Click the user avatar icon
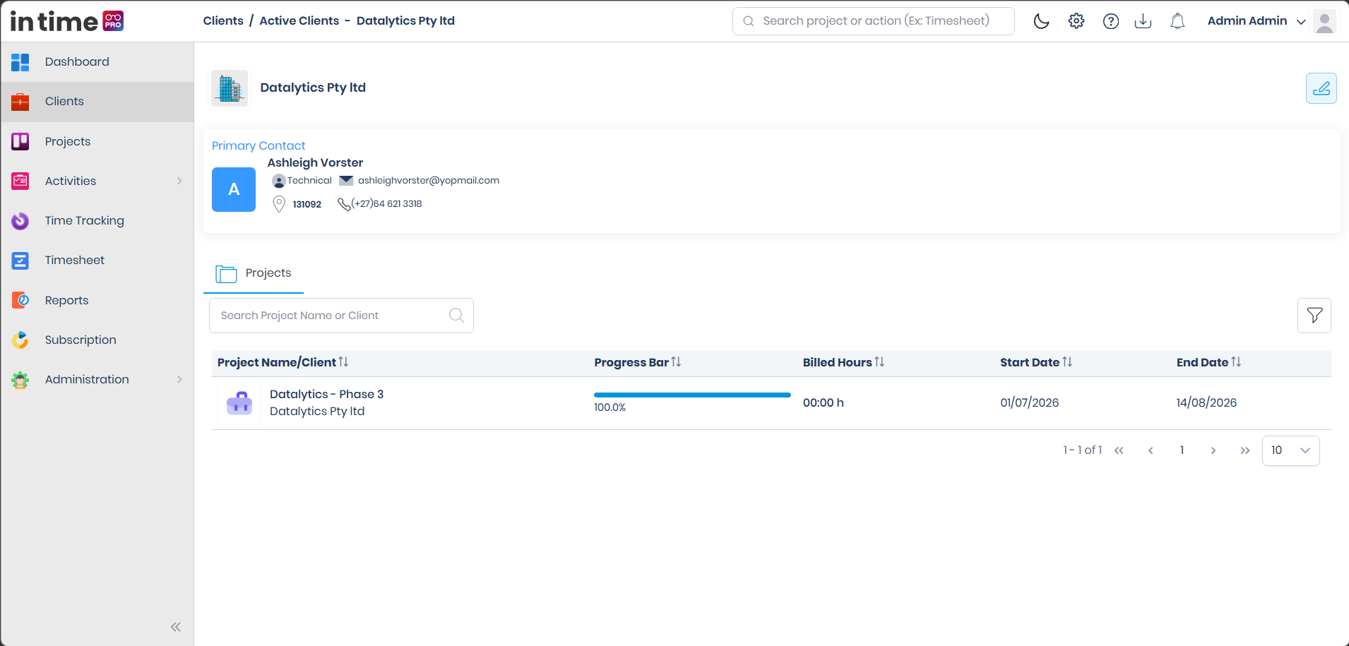The height and width of the screenshot is (646, 1349). 1325,21
